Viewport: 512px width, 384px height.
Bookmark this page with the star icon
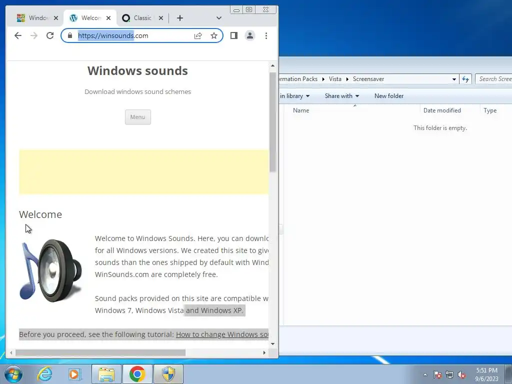click(x=214, y=35)
